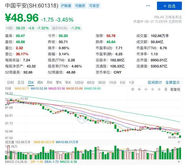Viewport: 186px width, 165px height.
Task: Click the MA30:53.89 moving average label
Action: coord(74,88)
